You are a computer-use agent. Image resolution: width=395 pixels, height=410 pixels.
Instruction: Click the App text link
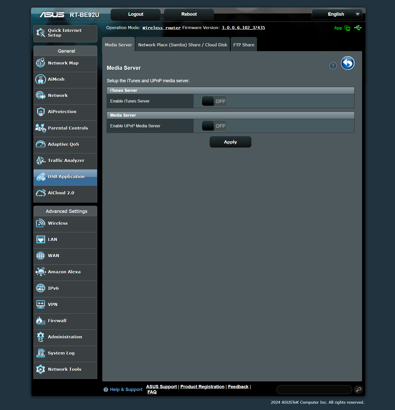338,28
